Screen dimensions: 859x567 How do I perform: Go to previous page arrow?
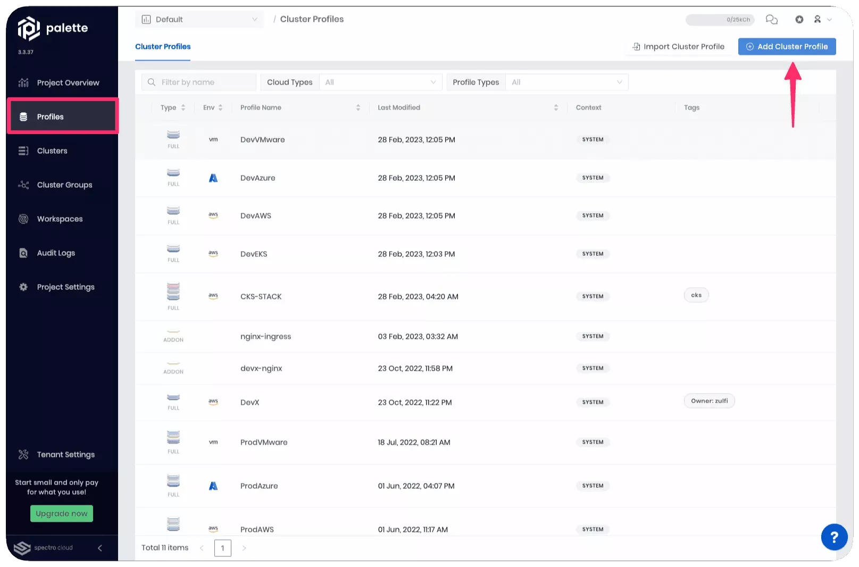[x=202, y=548]
